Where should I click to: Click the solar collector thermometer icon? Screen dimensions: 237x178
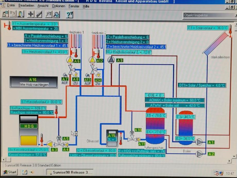click(x=230, y=31)
